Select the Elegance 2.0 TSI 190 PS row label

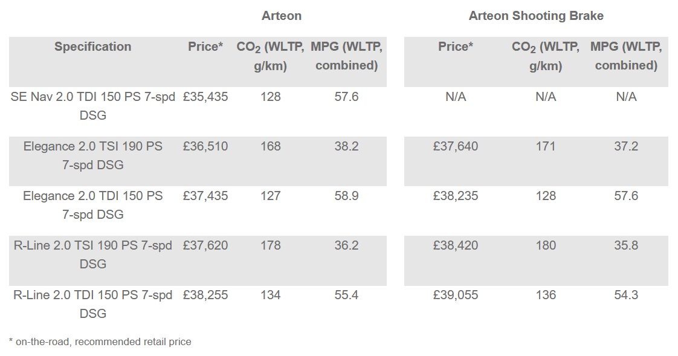pyautogui.click(x=92, y=155)
